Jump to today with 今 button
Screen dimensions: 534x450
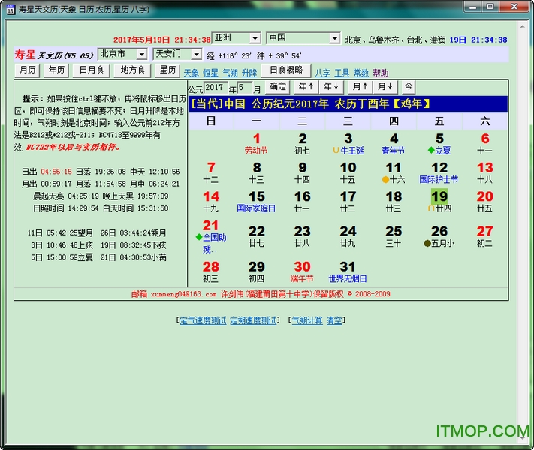[x=408, y=87]
